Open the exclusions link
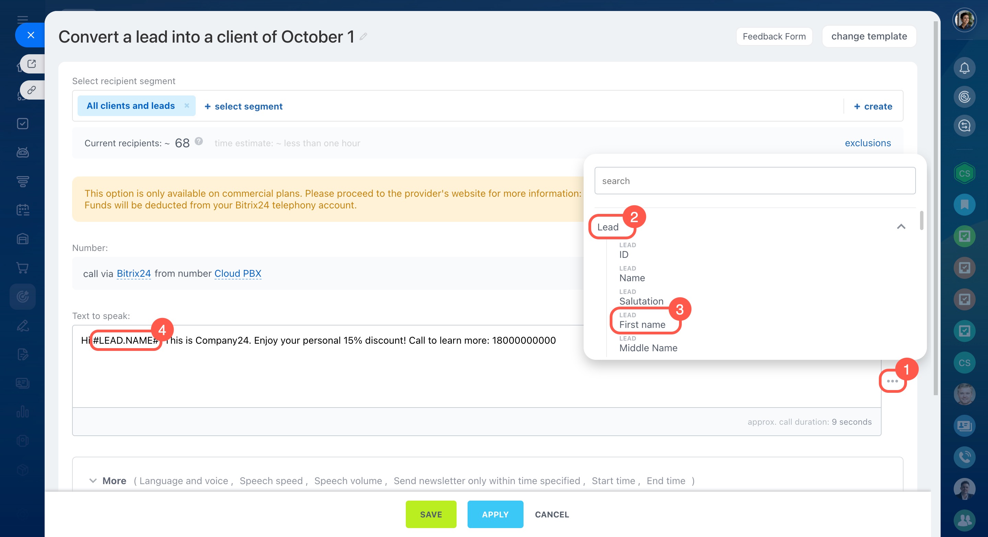 click(868, 143)
